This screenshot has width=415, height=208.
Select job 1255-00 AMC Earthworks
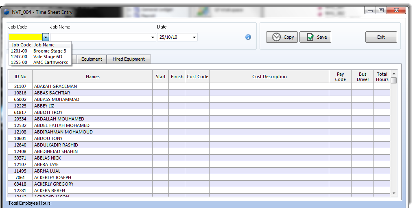coord(40,62)
